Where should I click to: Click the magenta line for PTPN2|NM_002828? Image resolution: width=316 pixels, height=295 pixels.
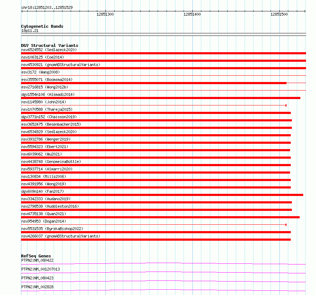coord(163,290)
